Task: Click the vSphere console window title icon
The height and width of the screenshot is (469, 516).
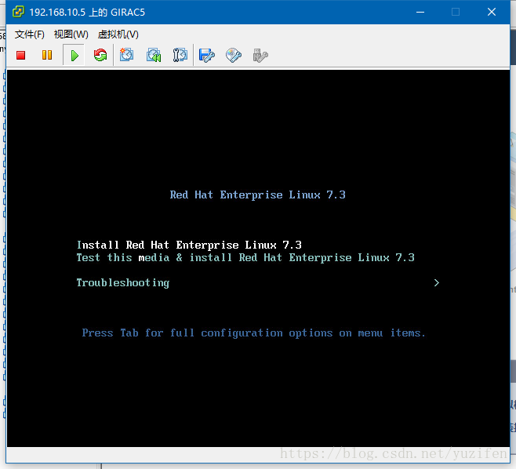Action: click(19, 13)
